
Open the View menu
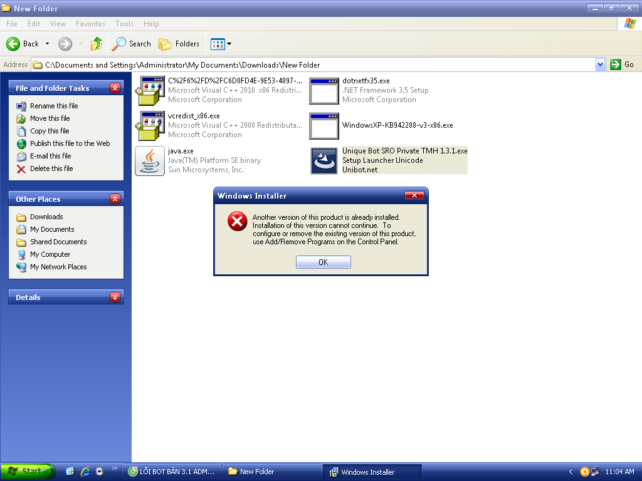[x=58, y=24]
